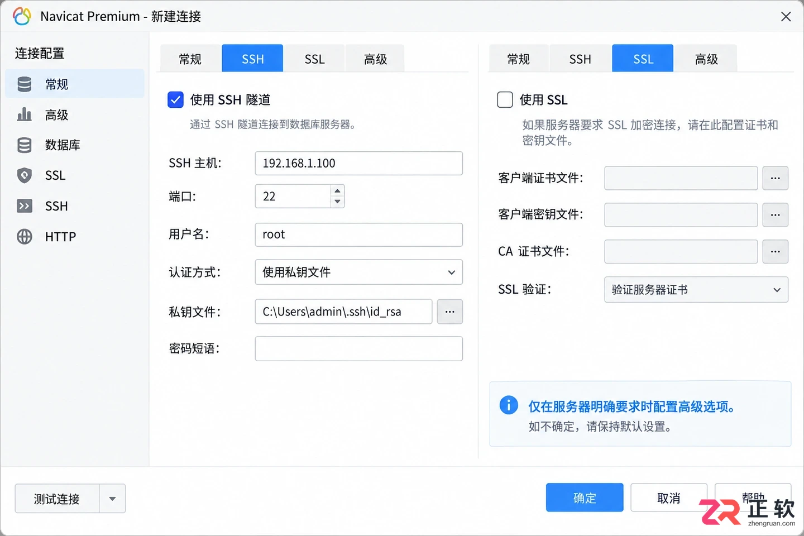Click the text 通过 SSH 隧道连接到数据库服务器
Image resolution: width=804 pixels, height=536 pixels.
272,125
